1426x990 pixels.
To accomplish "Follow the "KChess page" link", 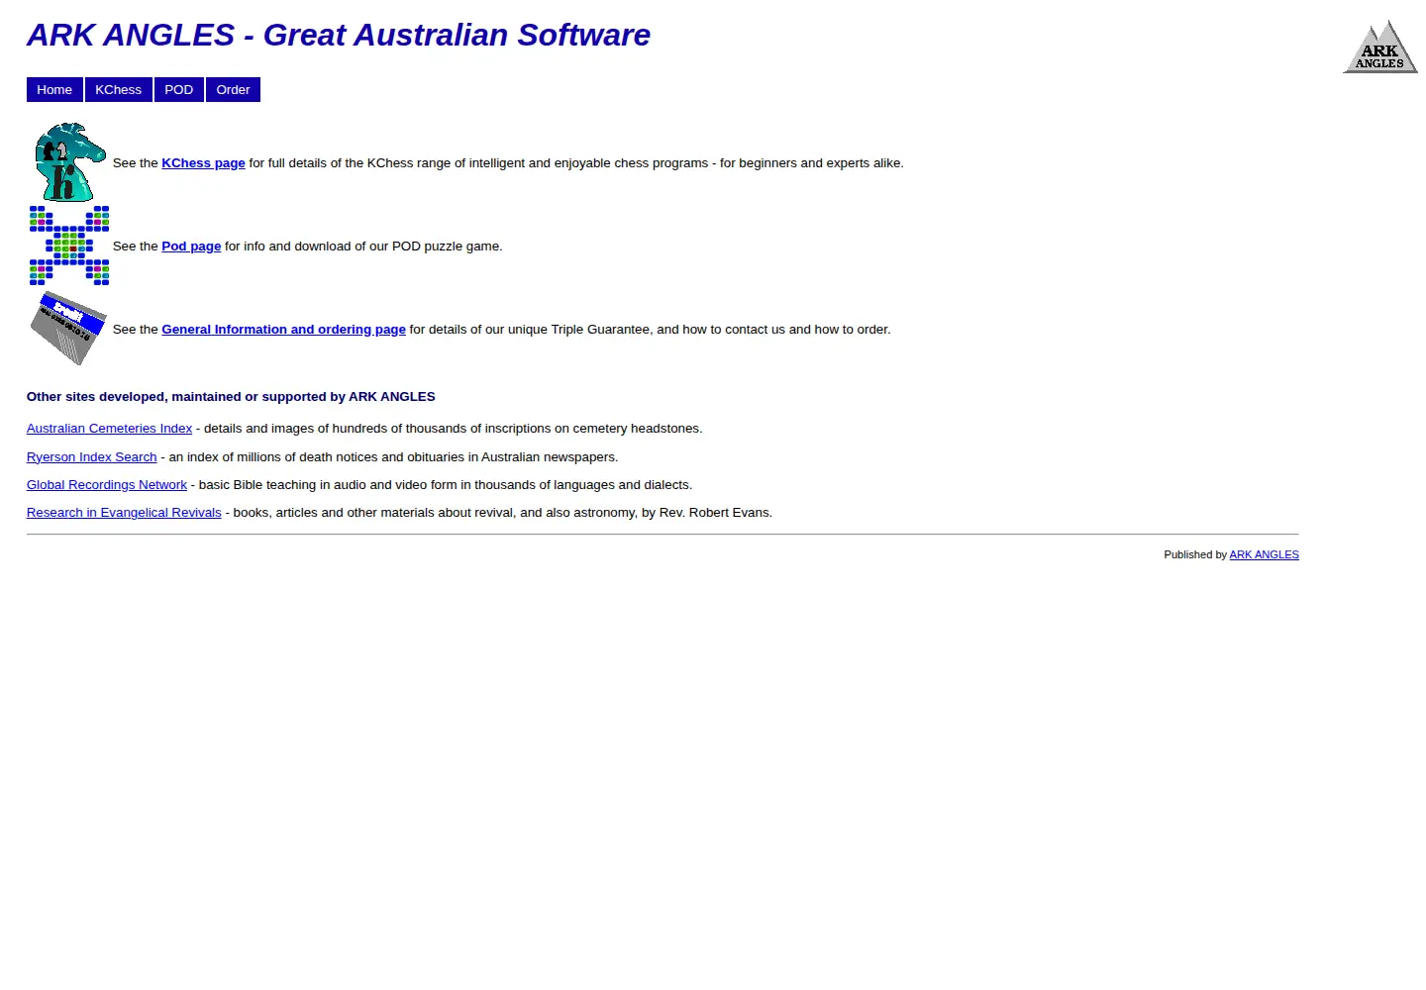I will [203, 163].
